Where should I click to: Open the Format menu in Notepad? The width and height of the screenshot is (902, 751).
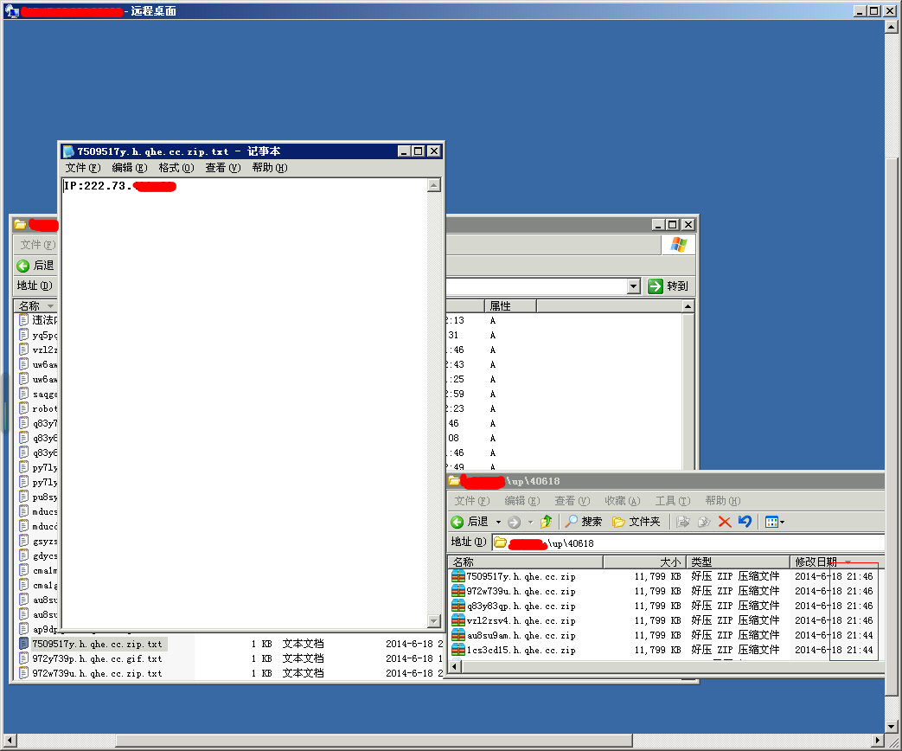pyautogui.click(x=176, y=168)
